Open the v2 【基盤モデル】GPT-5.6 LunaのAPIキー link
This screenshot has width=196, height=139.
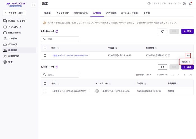70,56
